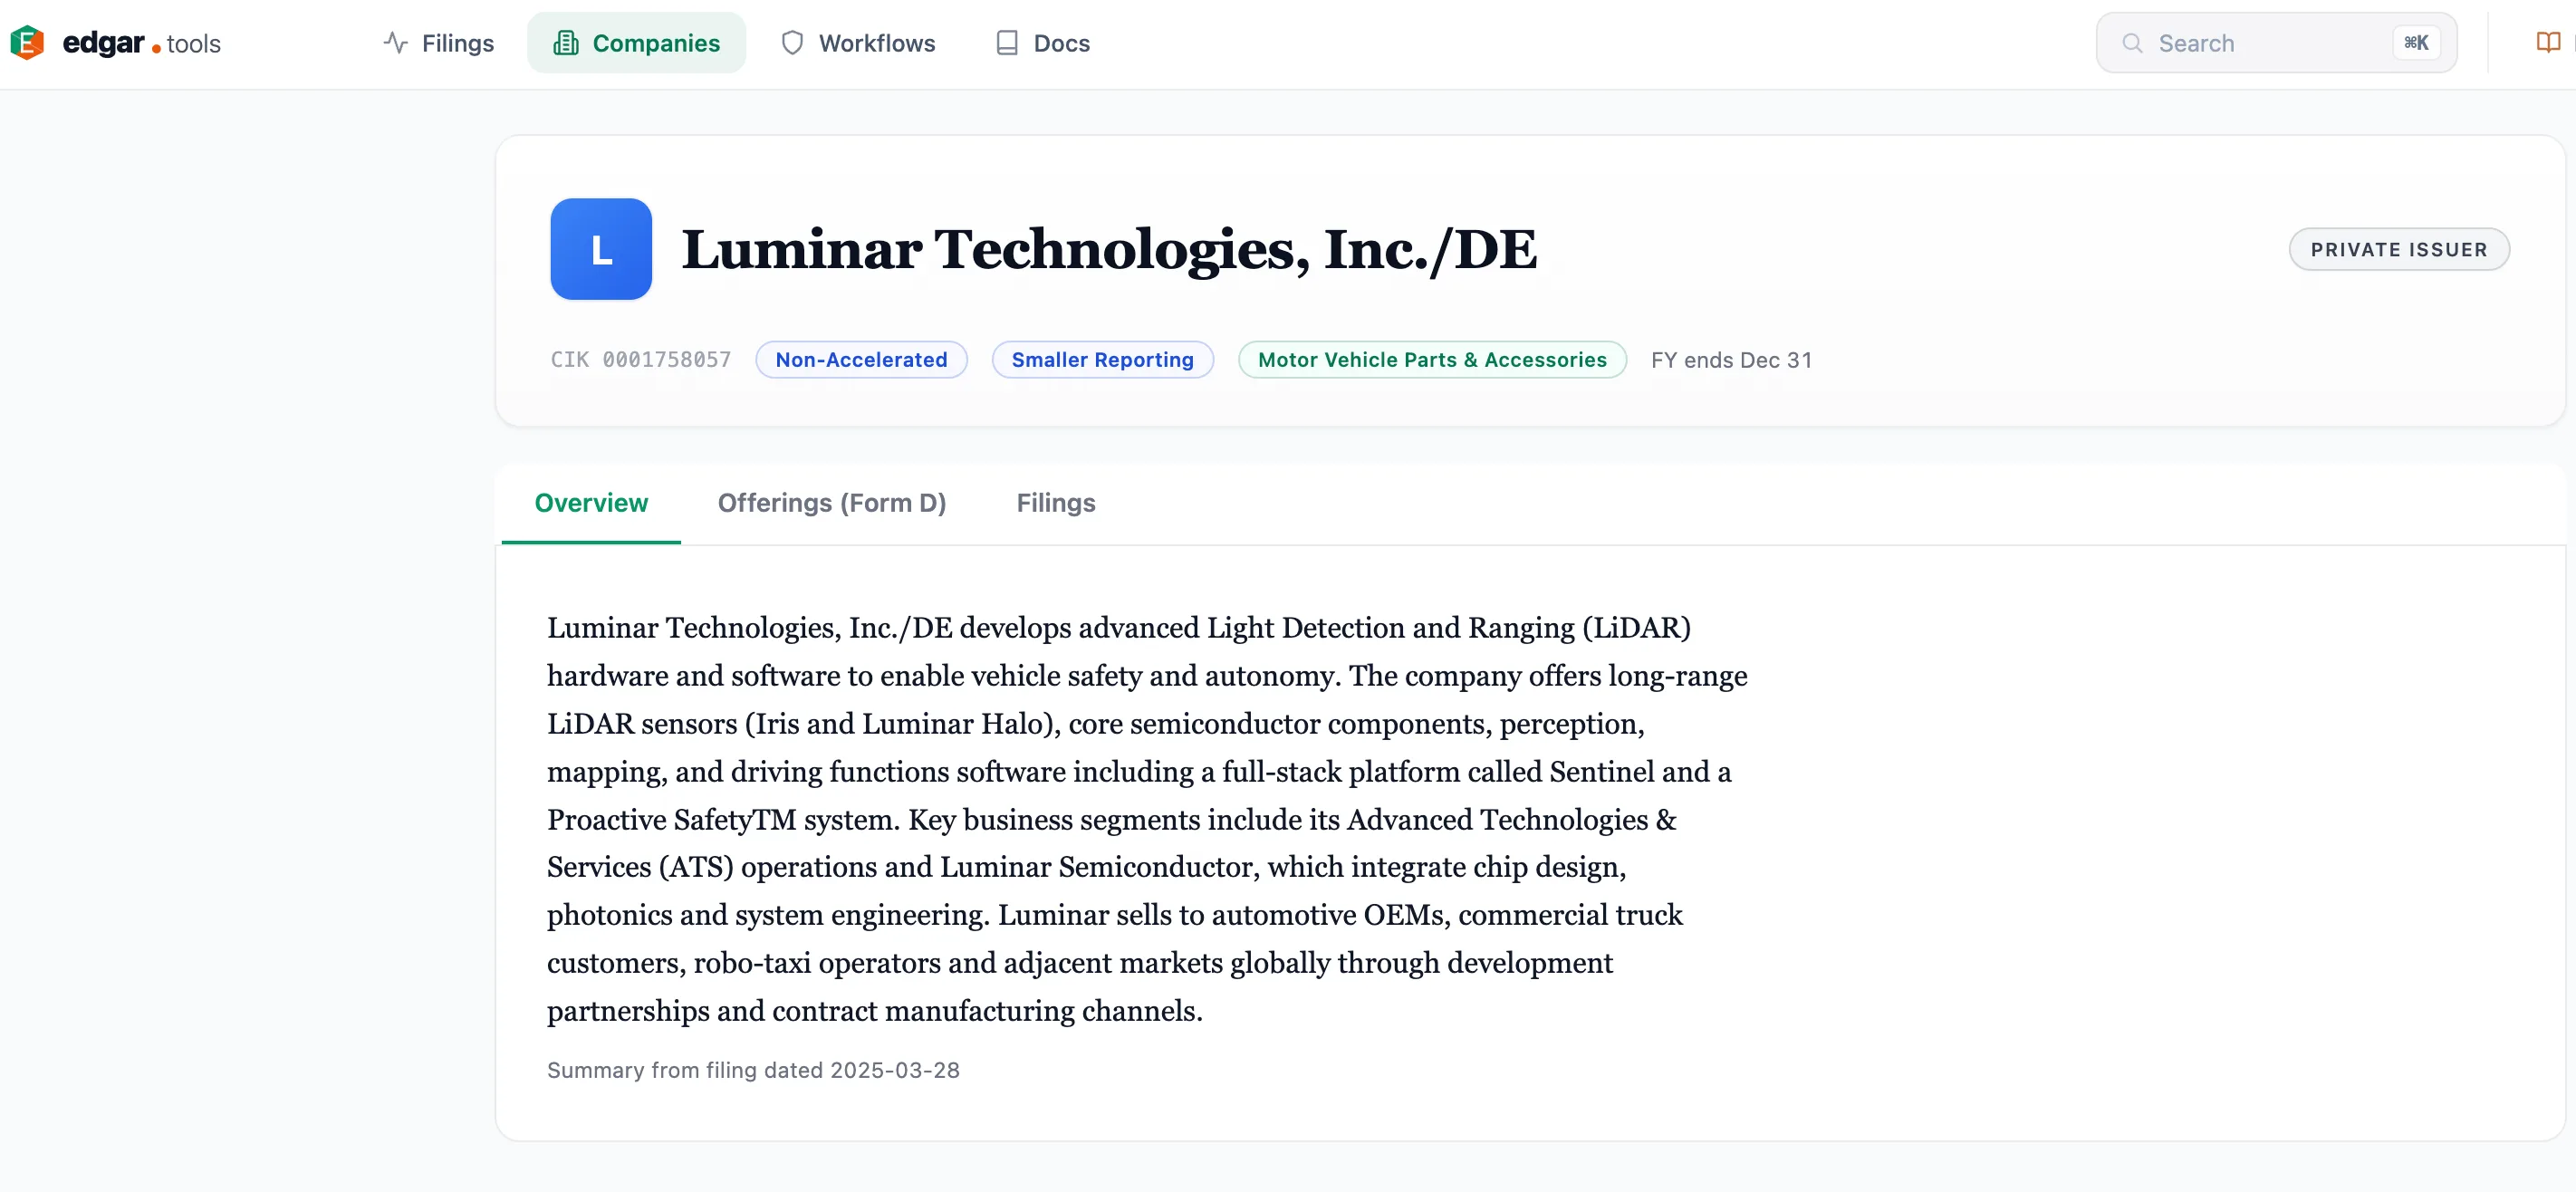Click the PRIVATE ISSUER badge

click(x=2398, y=249)
